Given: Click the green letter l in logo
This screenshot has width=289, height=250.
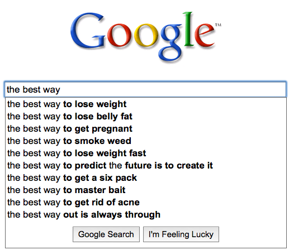Looking at the screenshot, I should (x=188, y=29).
